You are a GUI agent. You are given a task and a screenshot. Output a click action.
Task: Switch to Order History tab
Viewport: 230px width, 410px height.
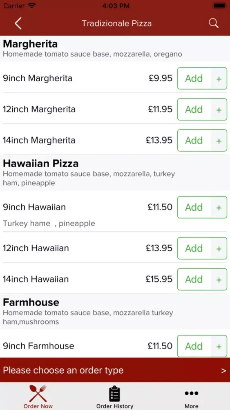tap(115, 396)
